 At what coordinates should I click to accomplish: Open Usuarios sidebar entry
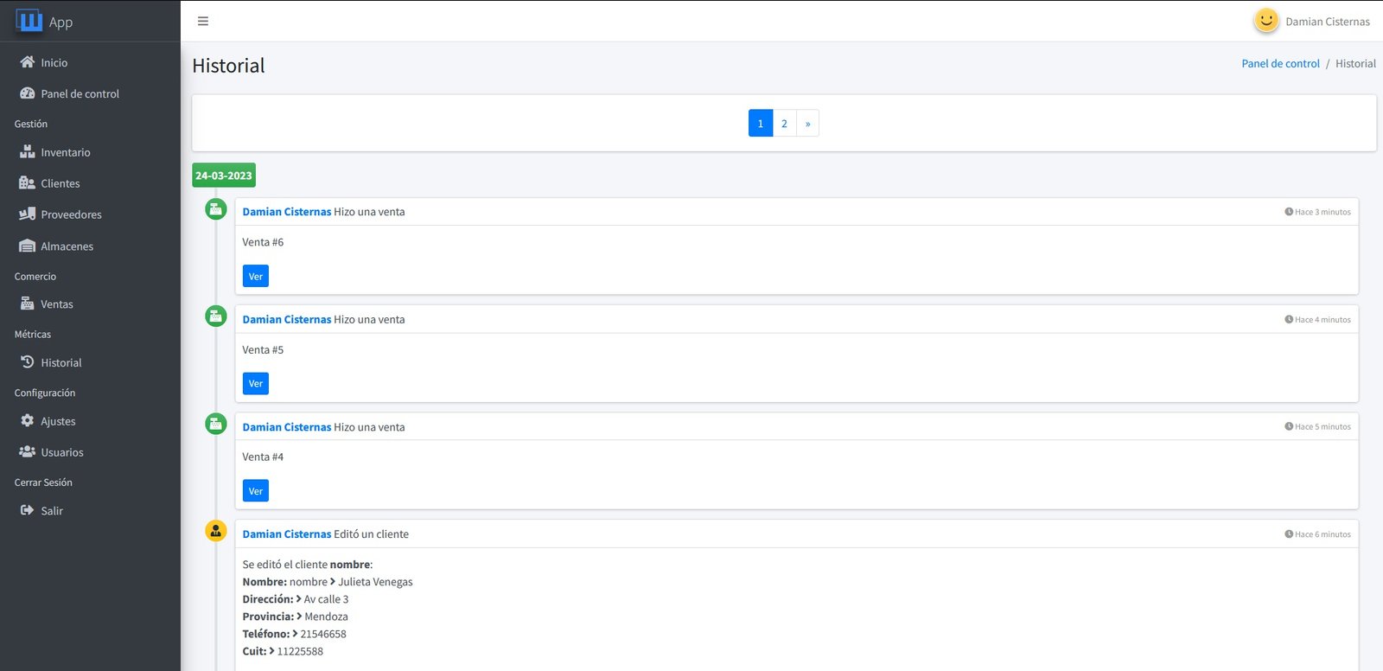click(x=90, y=452)
